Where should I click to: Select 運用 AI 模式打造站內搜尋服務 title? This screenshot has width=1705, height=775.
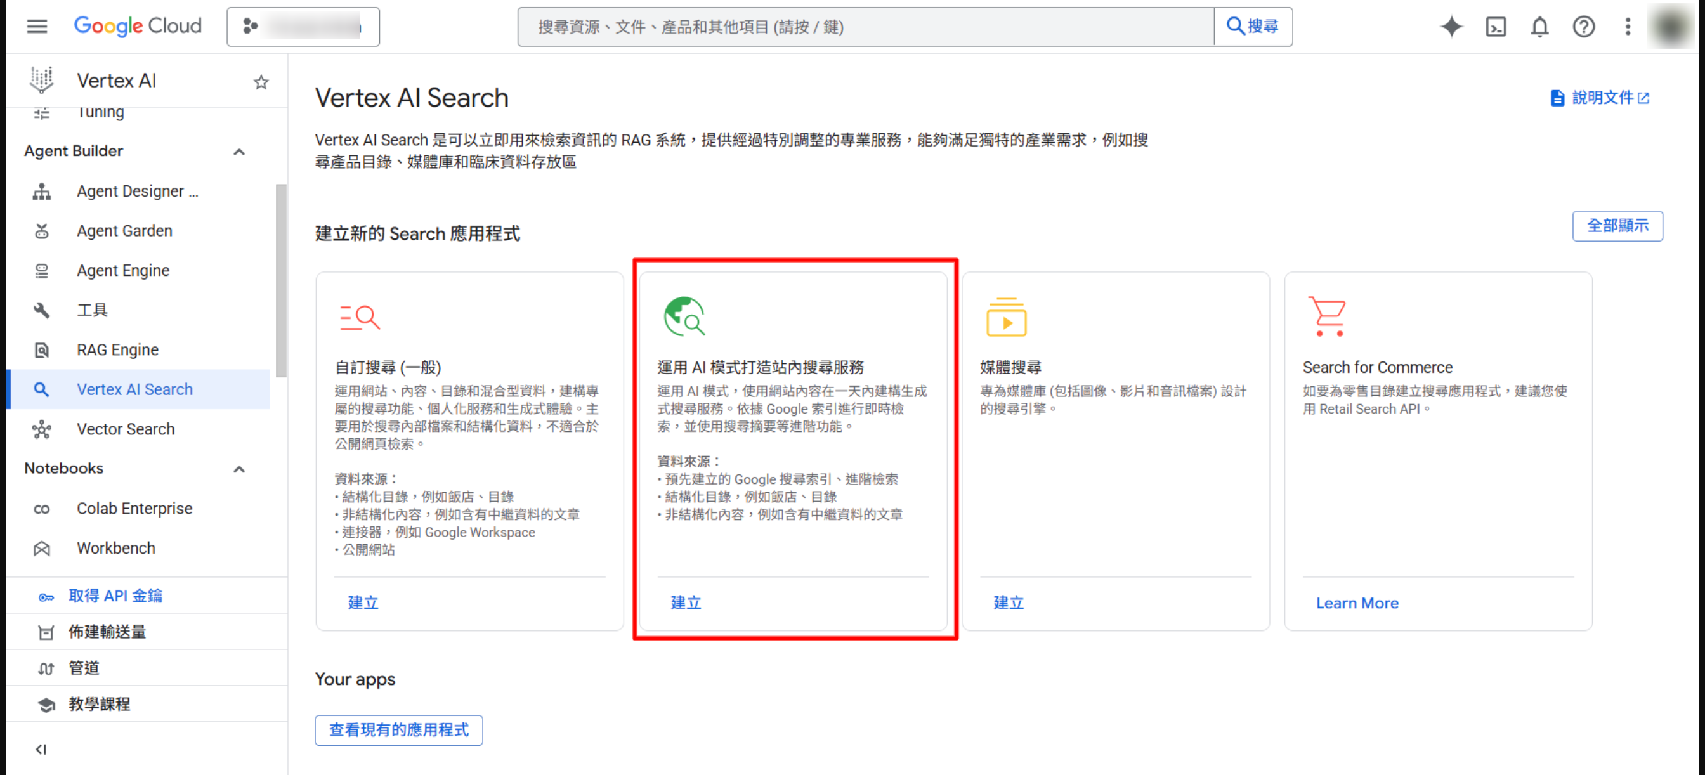click(760, 367)
